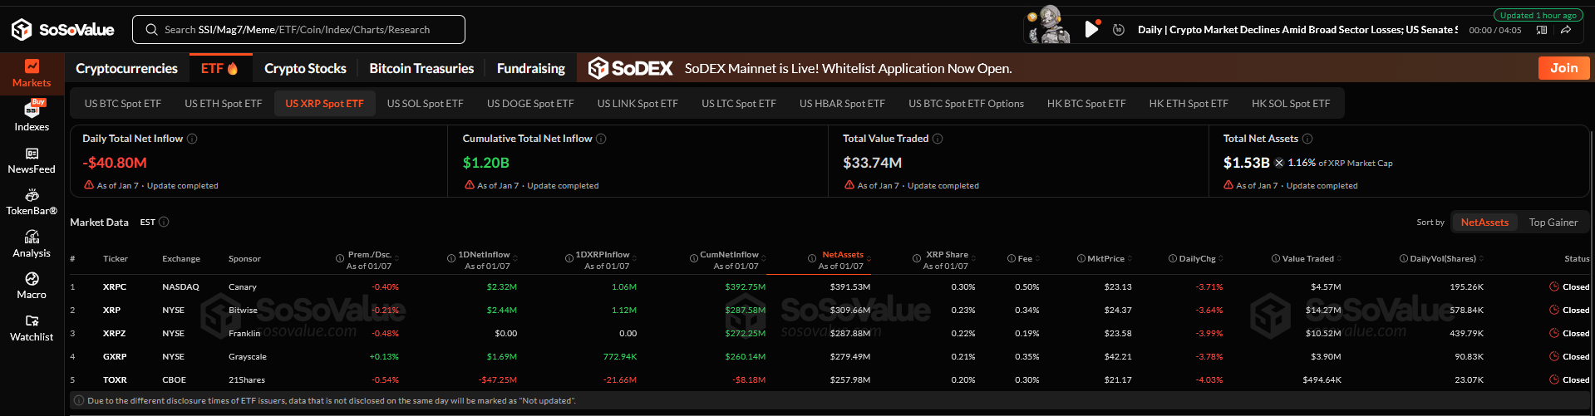Switch to US SOL Spot ETF
1595x416 pixels.
point(425,104)
